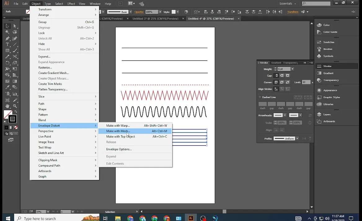This screenshot has height=221, width=362.
Task: Open the end Arrowheads dropdown
Action: [300, 115]
